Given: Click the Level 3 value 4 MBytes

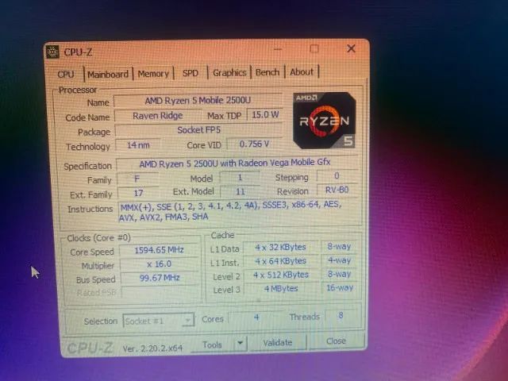Looking at the screenshot, I should pos(281,288).
